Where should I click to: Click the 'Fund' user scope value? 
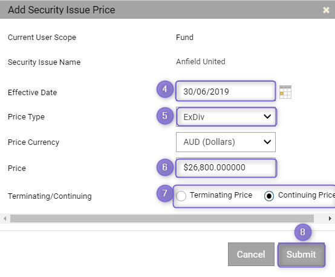coord(184,37)
